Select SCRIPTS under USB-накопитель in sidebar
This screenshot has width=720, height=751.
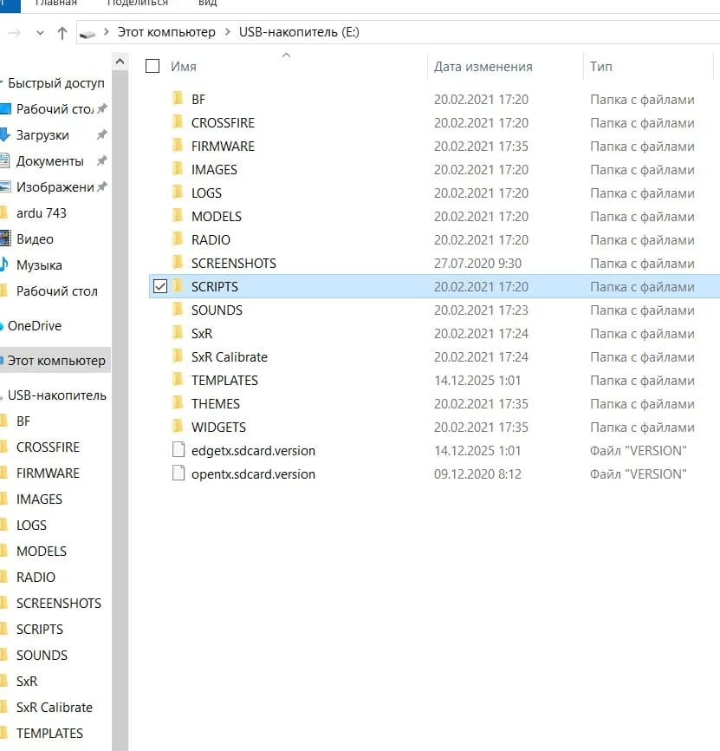click(40, 629)
